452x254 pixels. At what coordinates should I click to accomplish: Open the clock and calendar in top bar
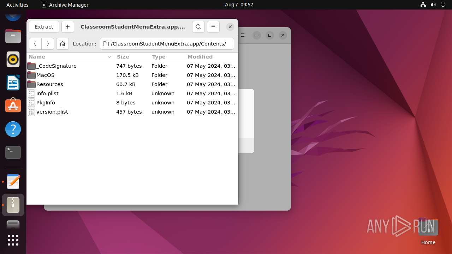(239, 5)
